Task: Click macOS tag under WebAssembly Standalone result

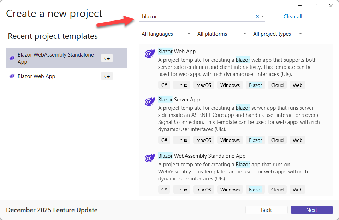Action: (204, 190)
